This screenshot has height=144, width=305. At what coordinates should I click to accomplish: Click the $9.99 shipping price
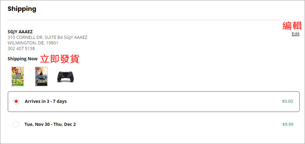tap(288, 124)
